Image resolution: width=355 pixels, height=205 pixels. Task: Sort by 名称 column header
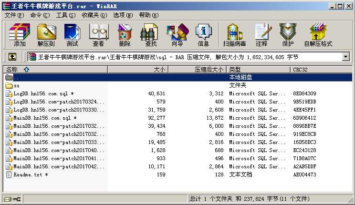click(55, 70)
